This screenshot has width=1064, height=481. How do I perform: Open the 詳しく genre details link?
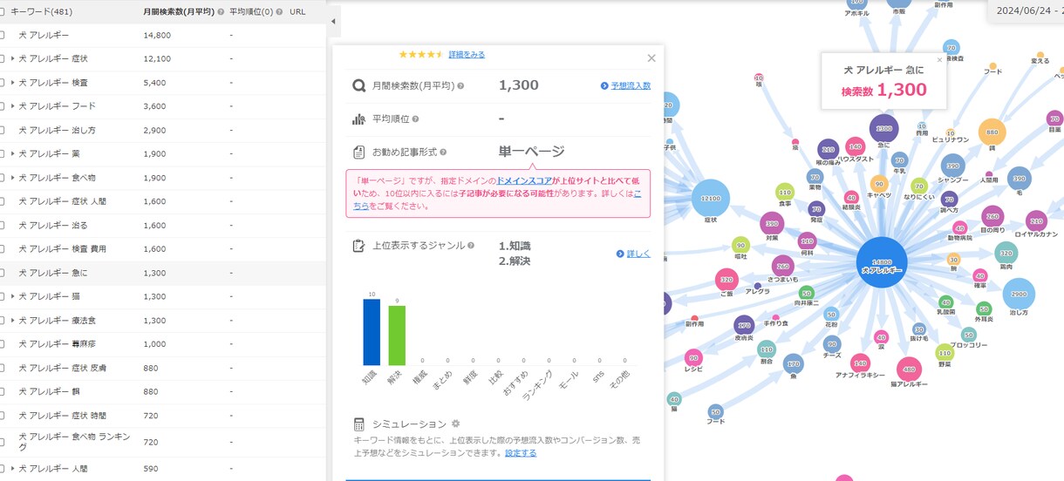tap(638, 254)
